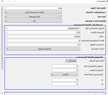Open the Damping Model ELASTIC dropdown
108x95 pixels.
(x=71, y=61)
